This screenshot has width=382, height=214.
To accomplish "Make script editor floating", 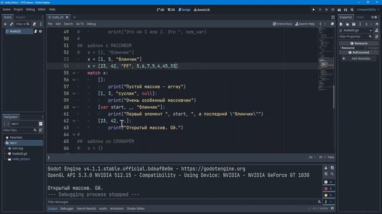I will (x=332, y=24).
